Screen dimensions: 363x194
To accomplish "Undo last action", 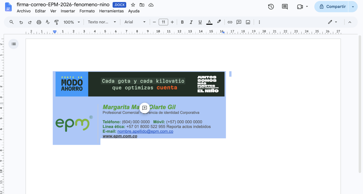I will pyautogui.click(x=21, y=22).
